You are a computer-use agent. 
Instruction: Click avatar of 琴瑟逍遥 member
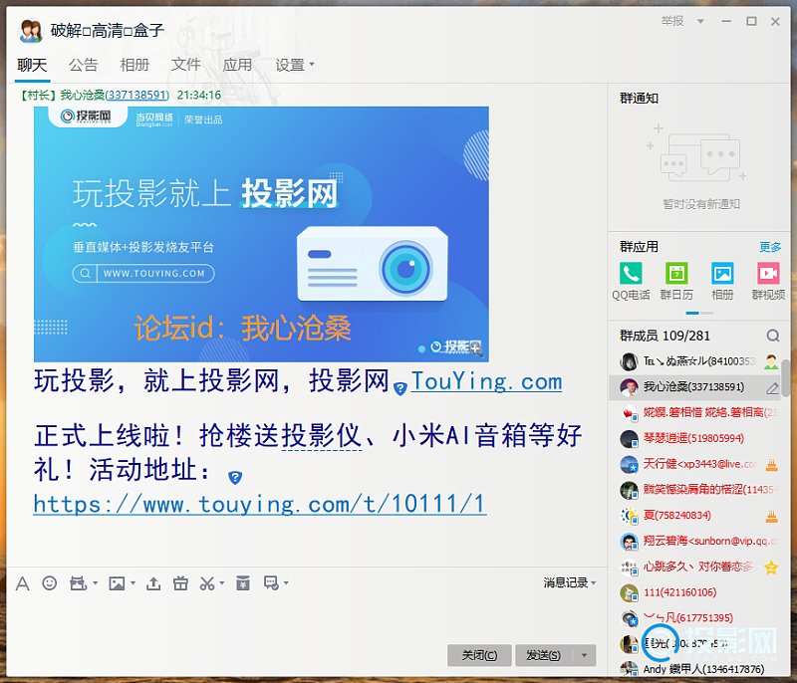629,438
